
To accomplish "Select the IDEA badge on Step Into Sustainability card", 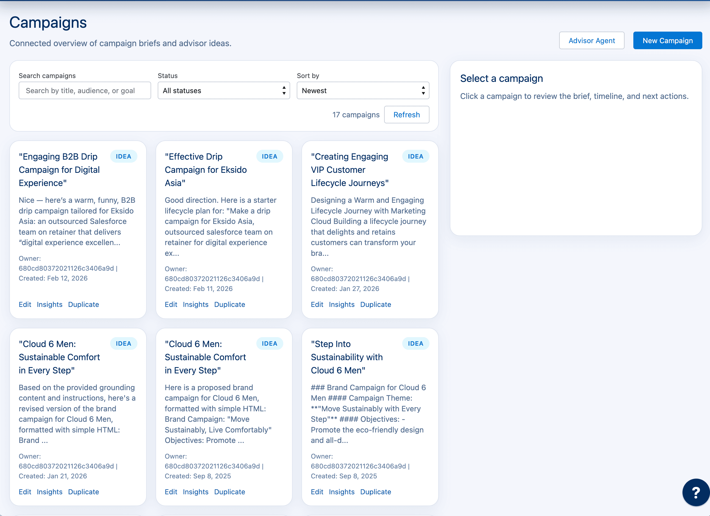I will 415,343.
